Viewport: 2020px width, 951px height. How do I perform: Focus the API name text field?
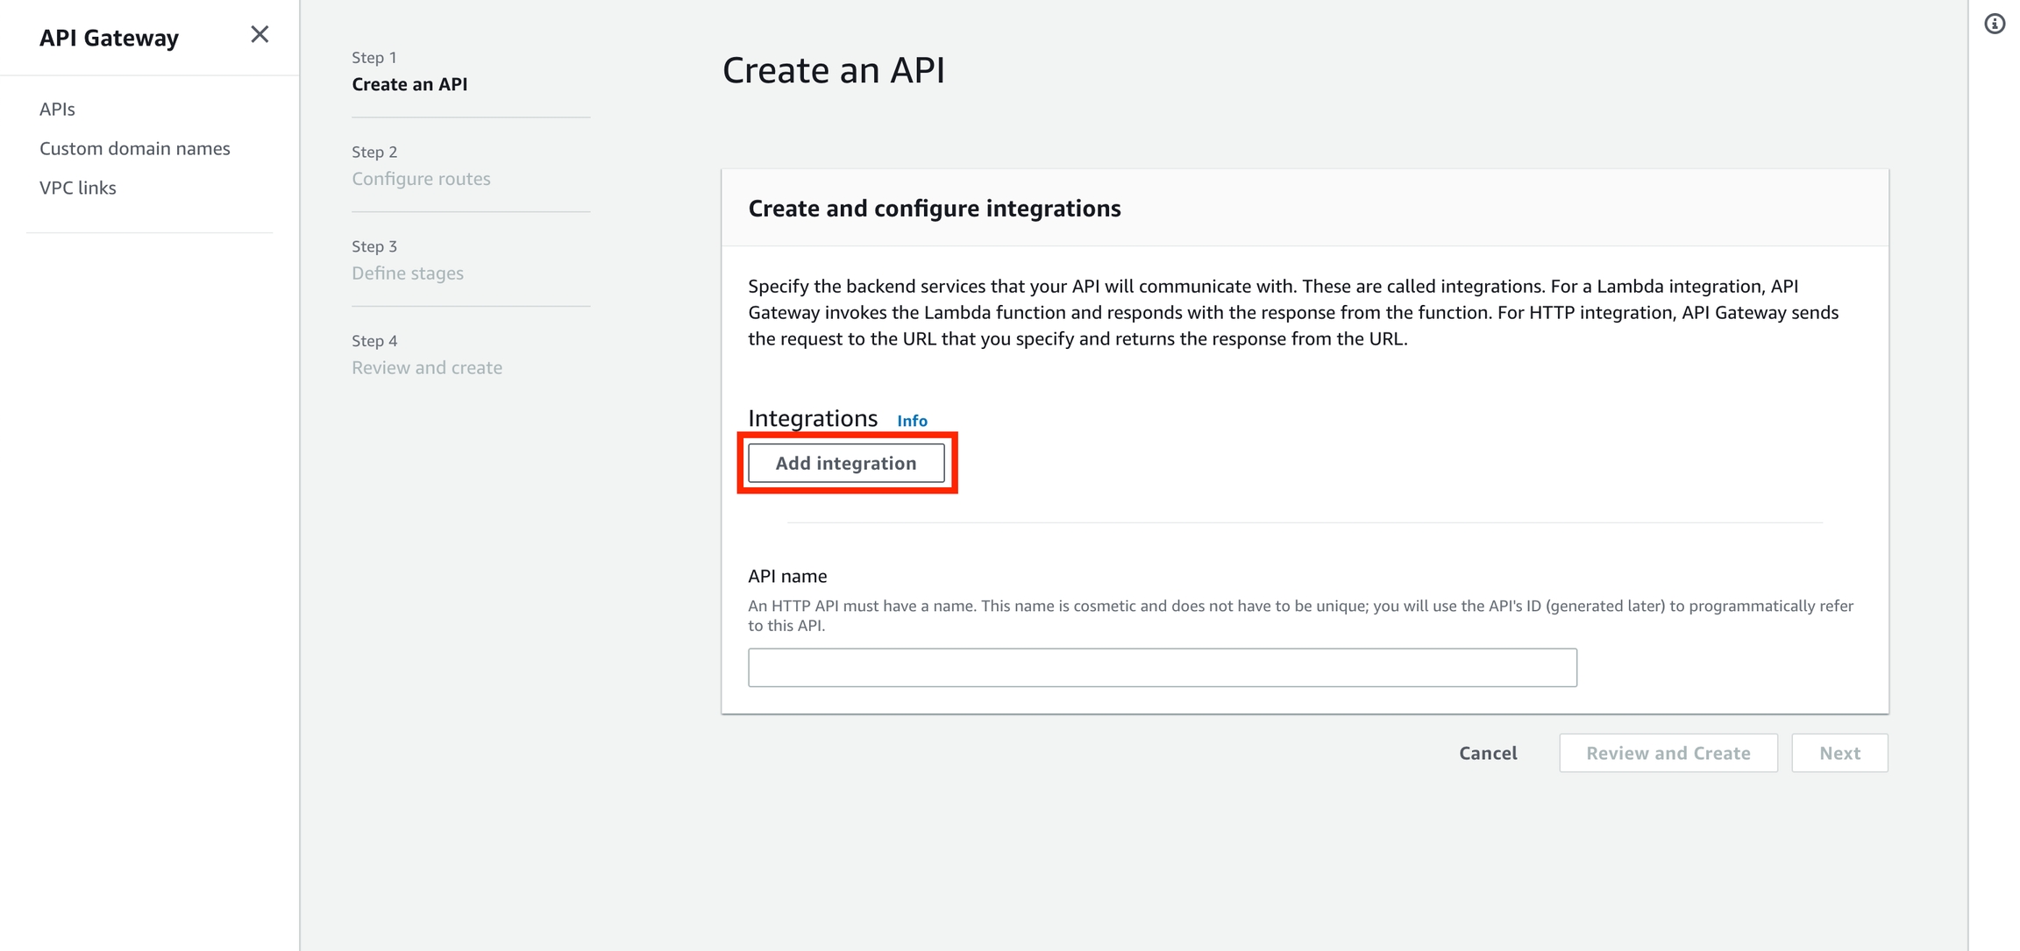(x=1162, y=667)
